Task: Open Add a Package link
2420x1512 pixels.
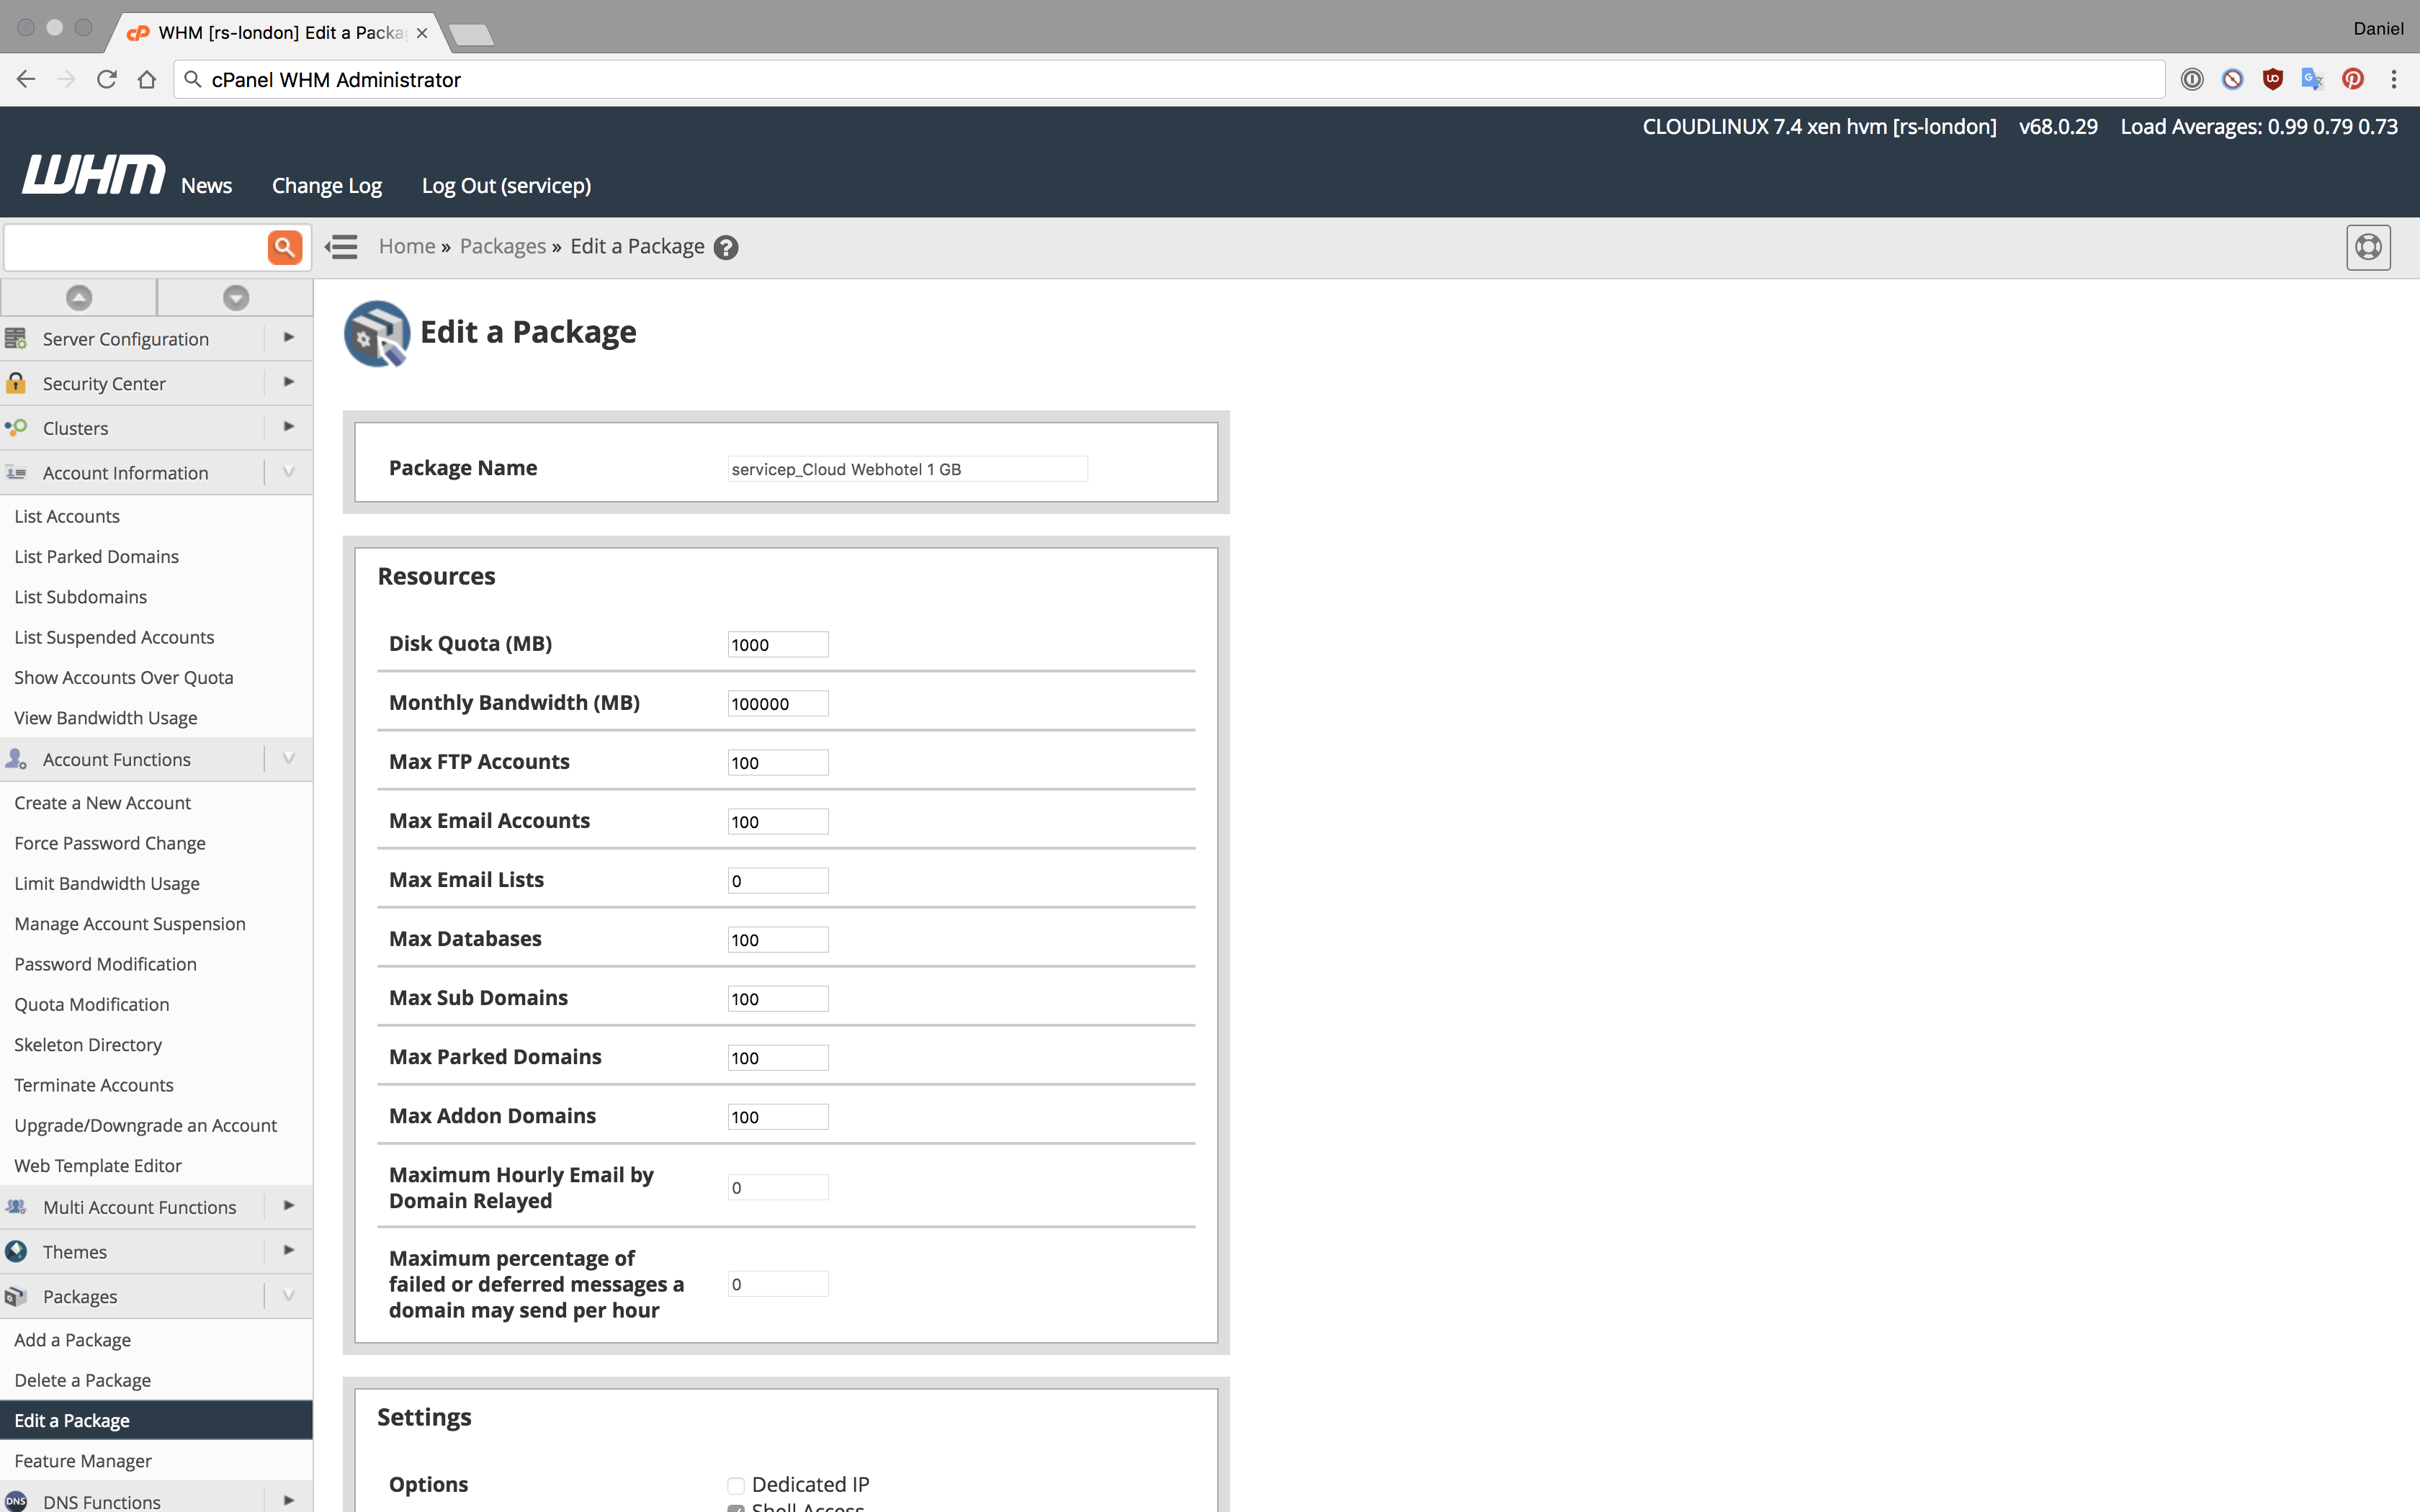Action: point(72,1339)
